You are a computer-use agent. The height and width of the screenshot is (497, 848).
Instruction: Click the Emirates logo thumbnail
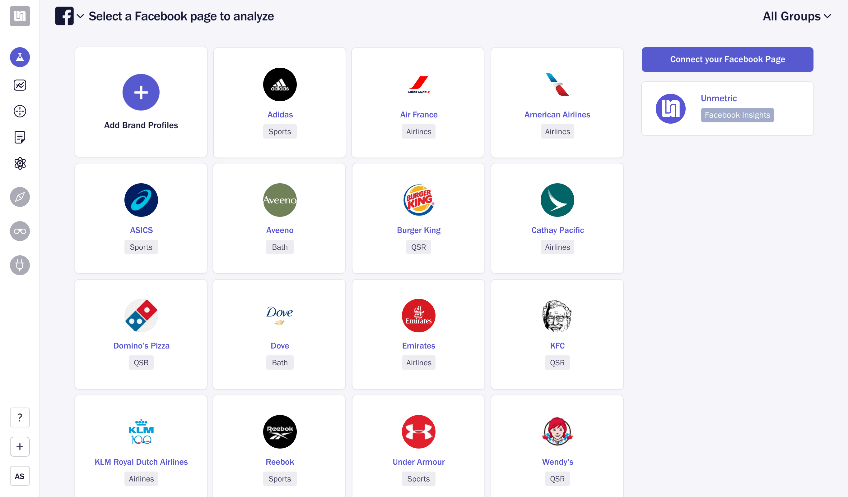click(418, 316)
